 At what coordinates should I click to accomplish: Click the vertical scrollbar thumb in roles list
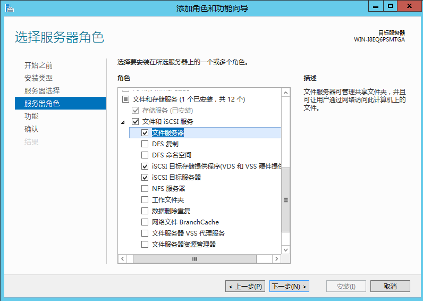286,200
